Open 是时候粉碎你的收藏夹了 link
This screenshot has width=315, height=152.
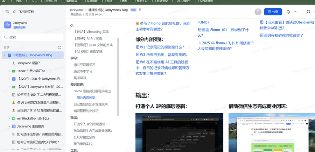click(282, 36)
